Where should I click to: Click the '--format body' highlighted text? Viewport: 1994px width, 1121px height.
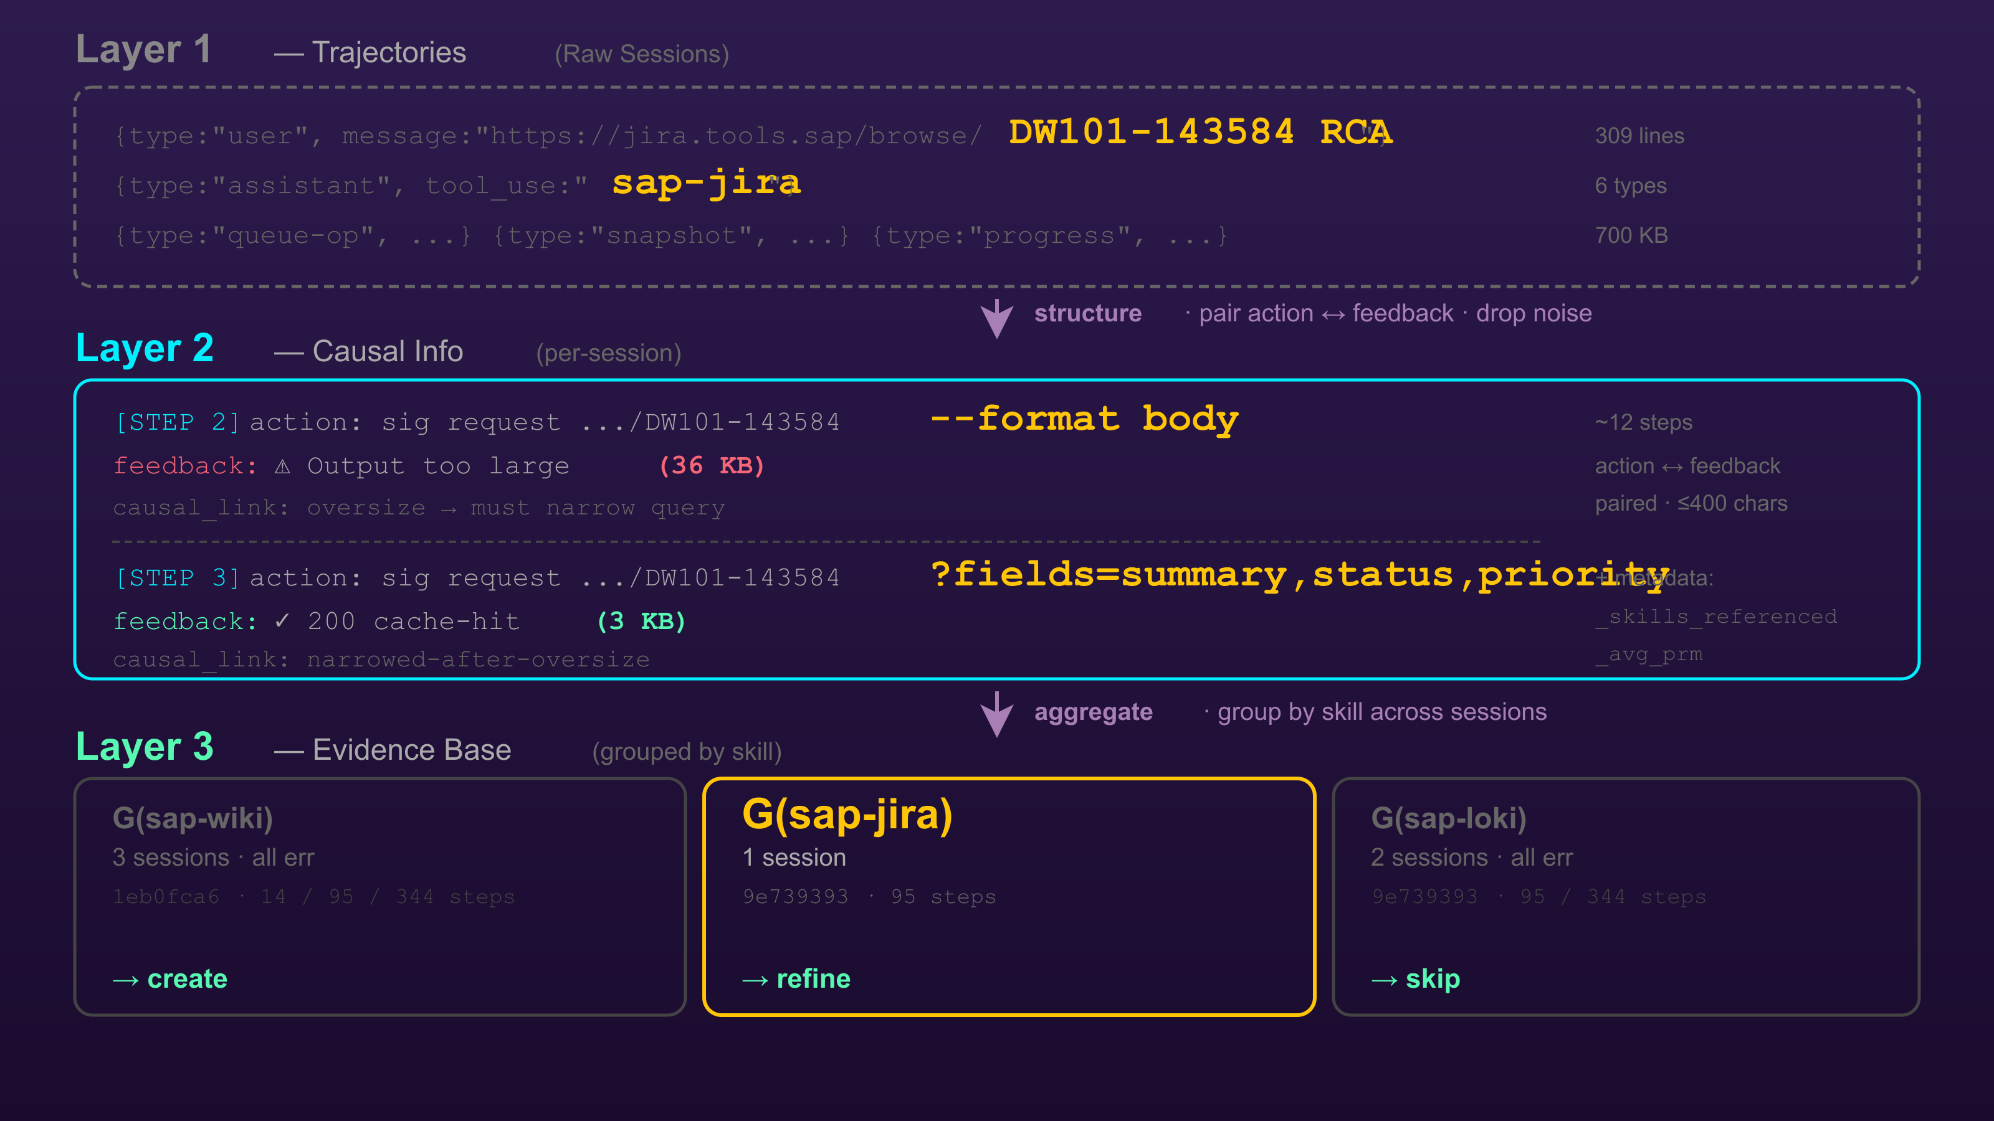click(x=1084, y=419)
